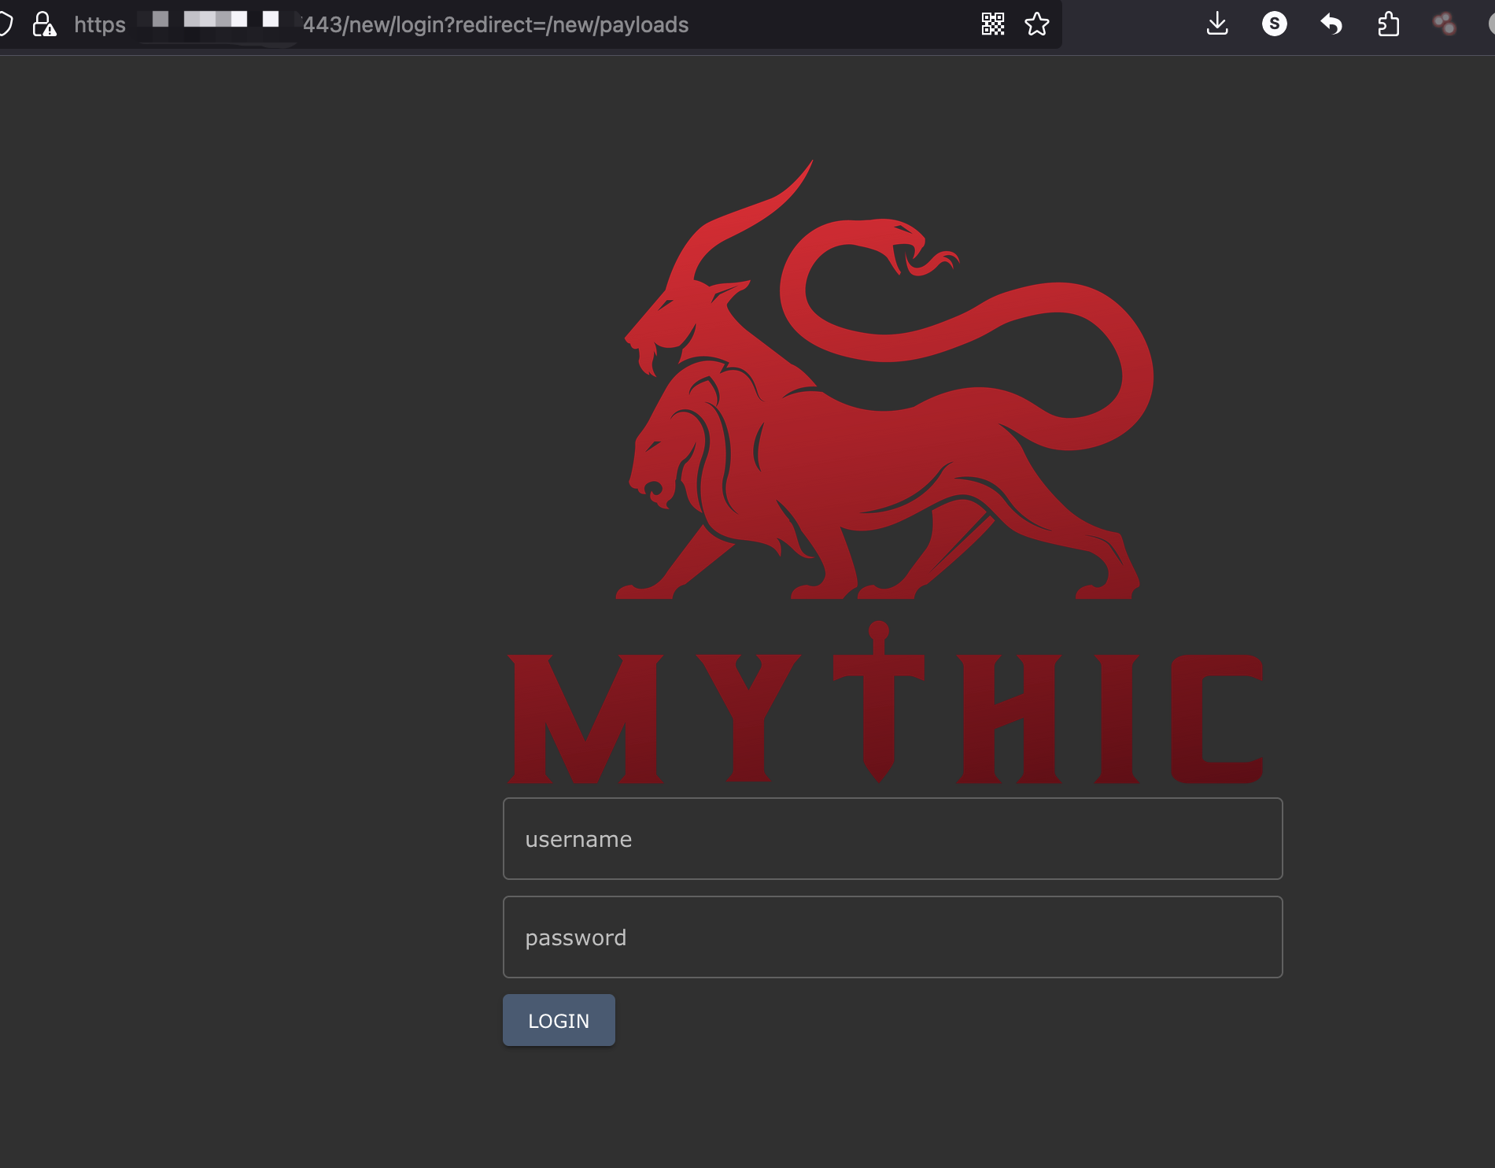Click the circular S extension icon

click(1275, 24)
